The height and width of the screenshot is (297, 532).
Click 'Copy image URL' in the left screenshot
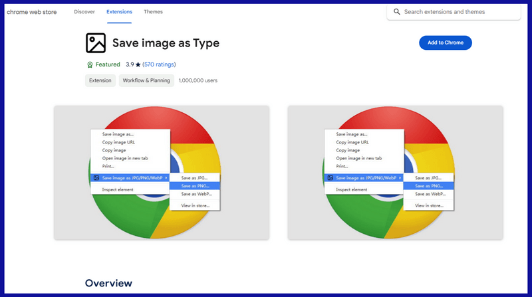120,142
